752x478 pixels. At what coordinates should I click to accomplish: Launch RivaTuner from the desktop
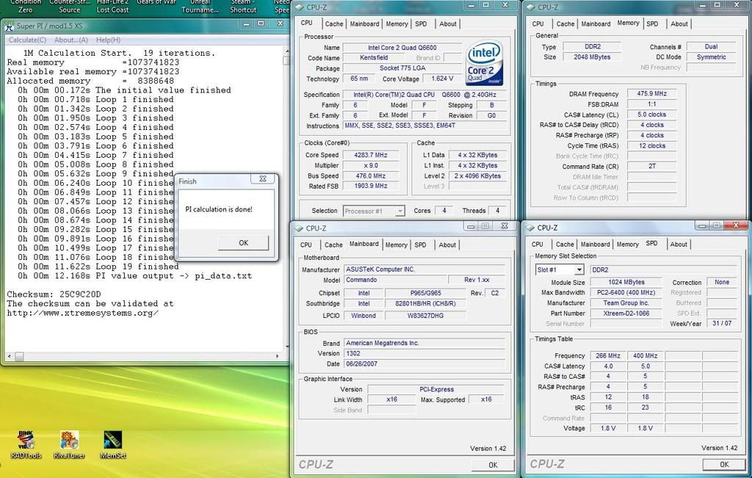(x=69, y=441)
